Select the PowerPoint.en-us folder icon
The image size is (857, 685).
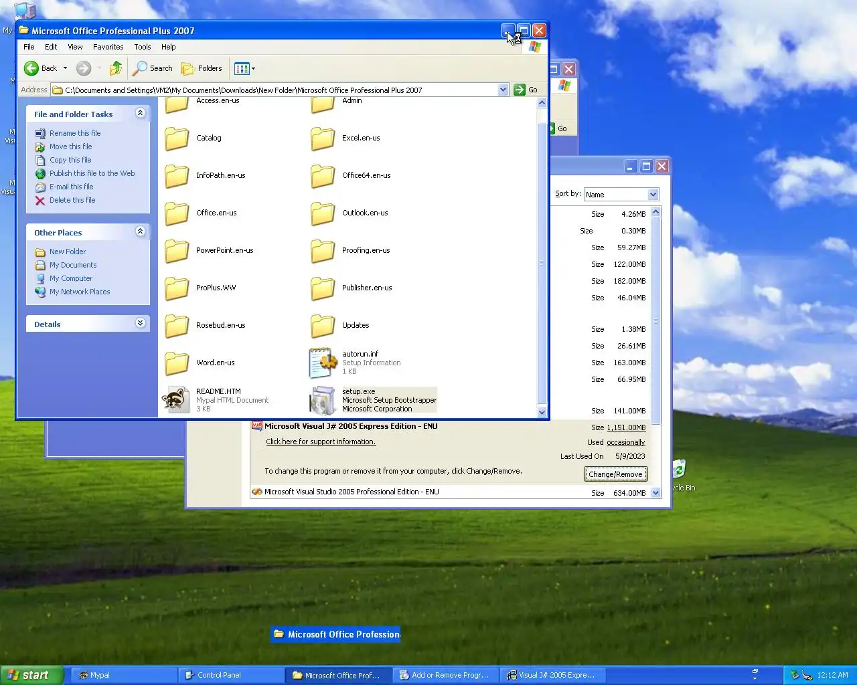tap(177, 251)
